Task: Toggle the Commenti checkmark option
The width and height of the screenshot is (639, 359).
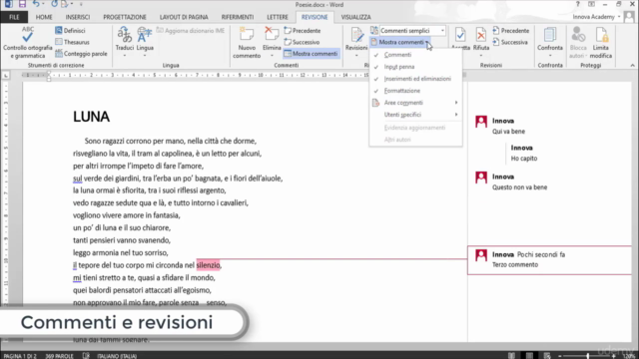Action: (415, 55)
